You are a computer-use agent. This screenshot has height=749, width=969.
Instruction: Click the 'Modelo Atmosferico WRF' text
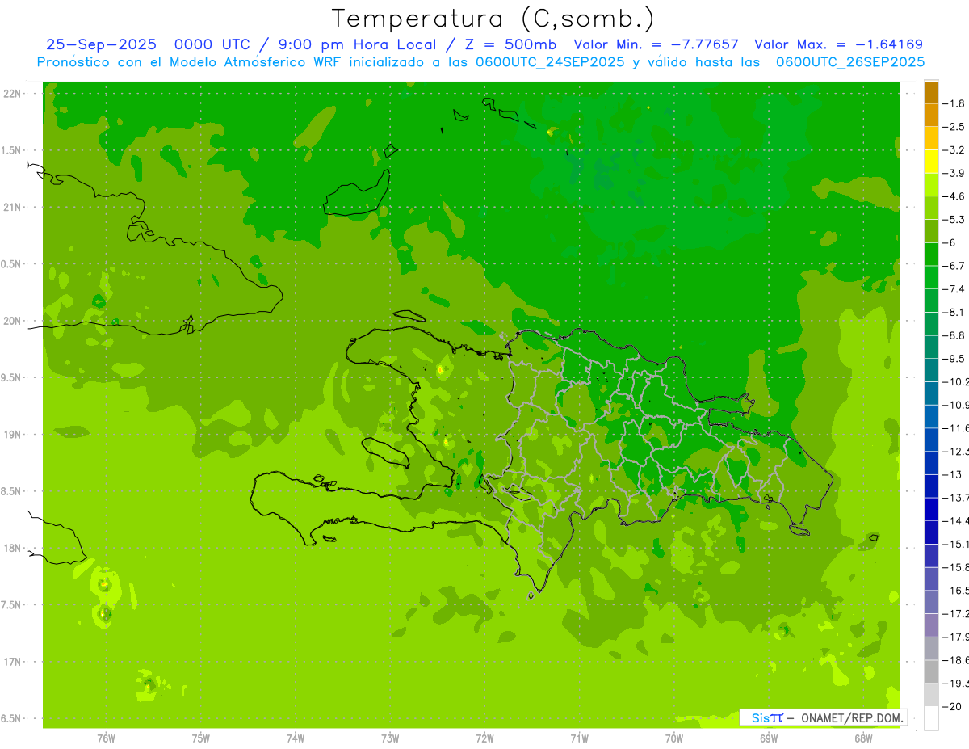(255, 62)
